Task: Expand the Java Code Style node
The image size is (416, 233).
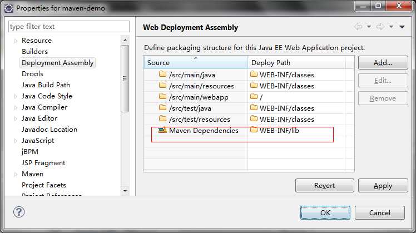Action: tap(16, 96)
